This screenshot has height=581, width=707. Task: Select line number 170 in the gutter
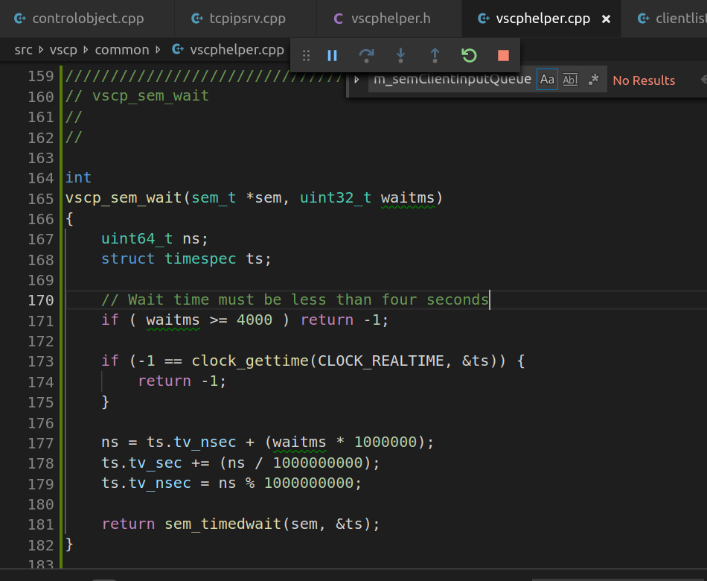point(41,300)
